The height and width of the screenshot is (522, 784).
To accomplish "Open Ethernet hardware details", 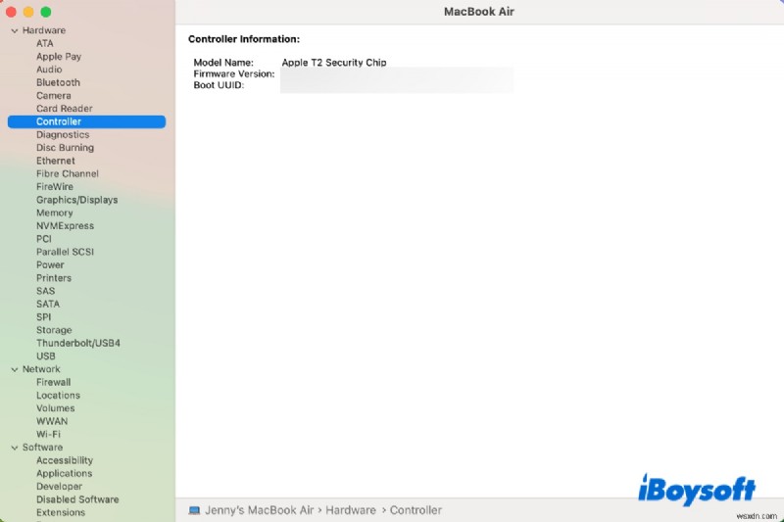I will click(x=56, y=161).
